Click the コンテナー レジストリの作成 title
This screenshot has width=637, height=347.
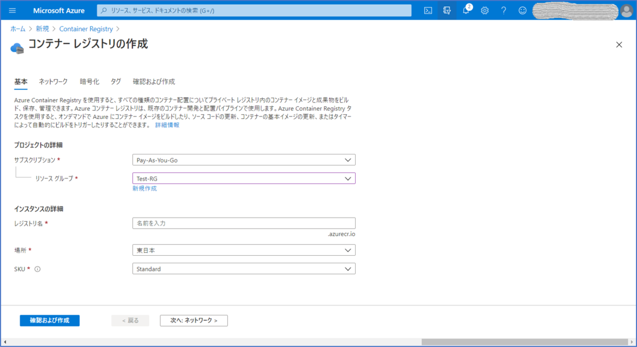tap(88, 44)
